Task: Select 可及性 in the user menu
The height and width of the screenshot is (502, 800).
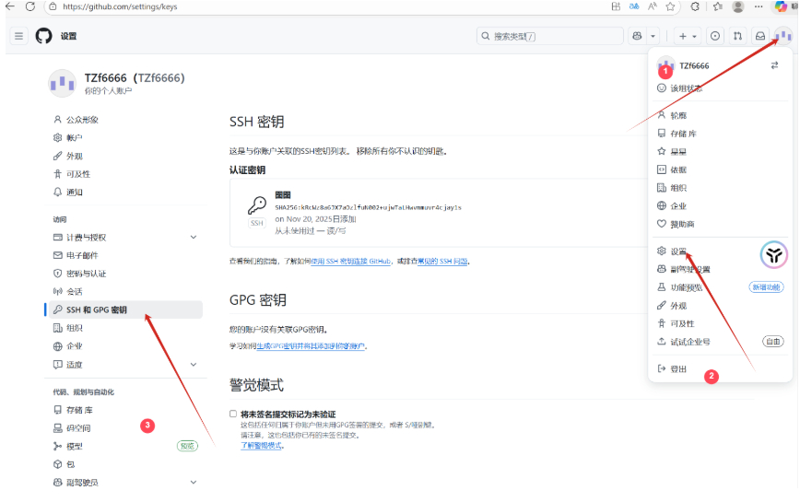Action: point(720,323)
